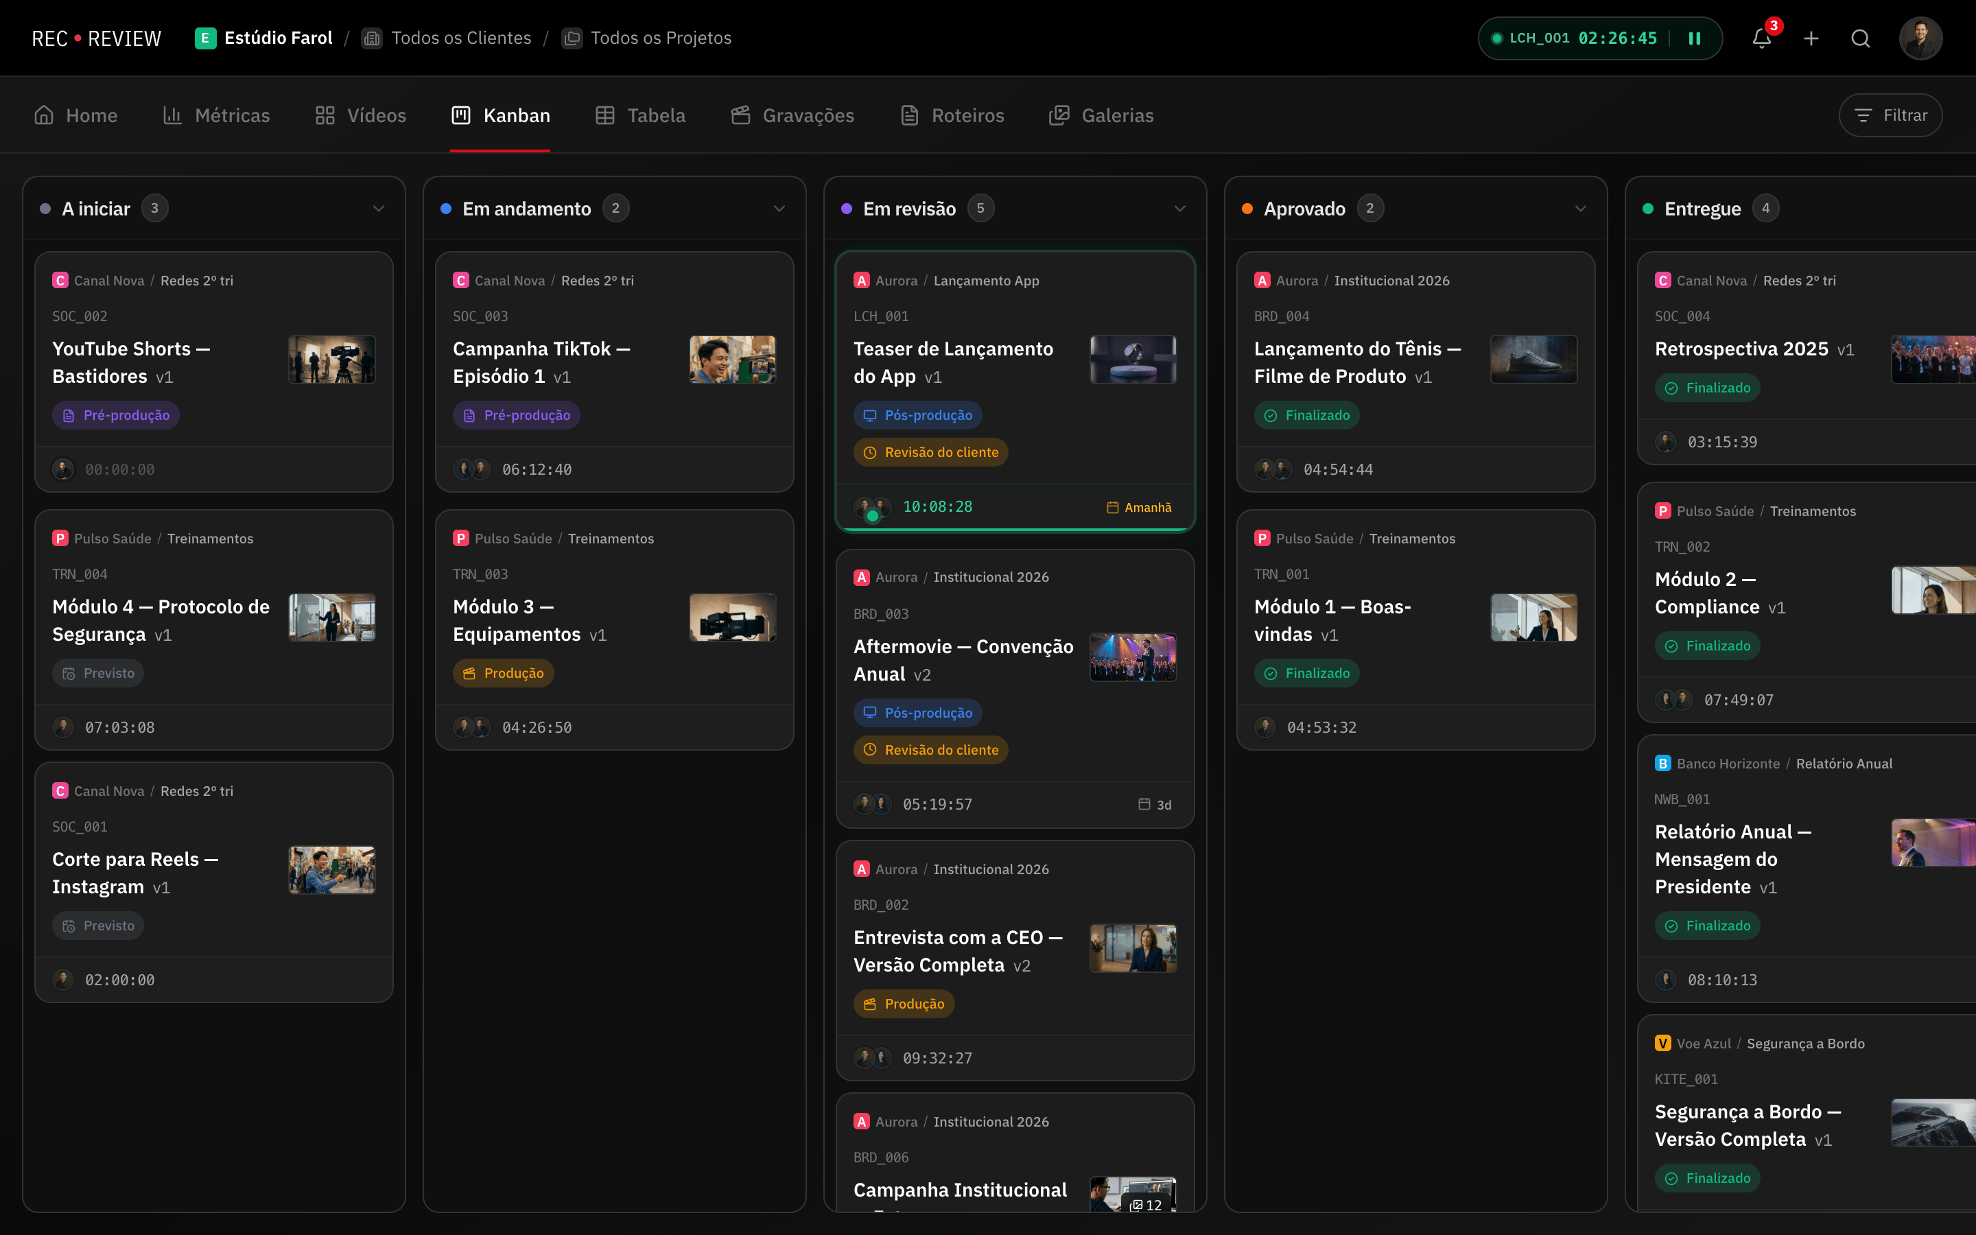Click the timer 07:03:08 on TRN_004 card
Viewport: 1976px width, 1235px height.
[x=120, y=727]
